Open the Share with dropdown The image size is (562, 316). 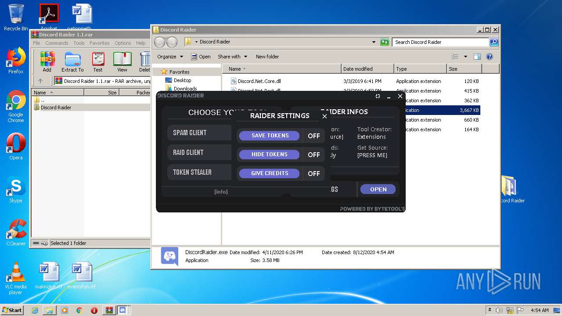click(x=232, y=57)
